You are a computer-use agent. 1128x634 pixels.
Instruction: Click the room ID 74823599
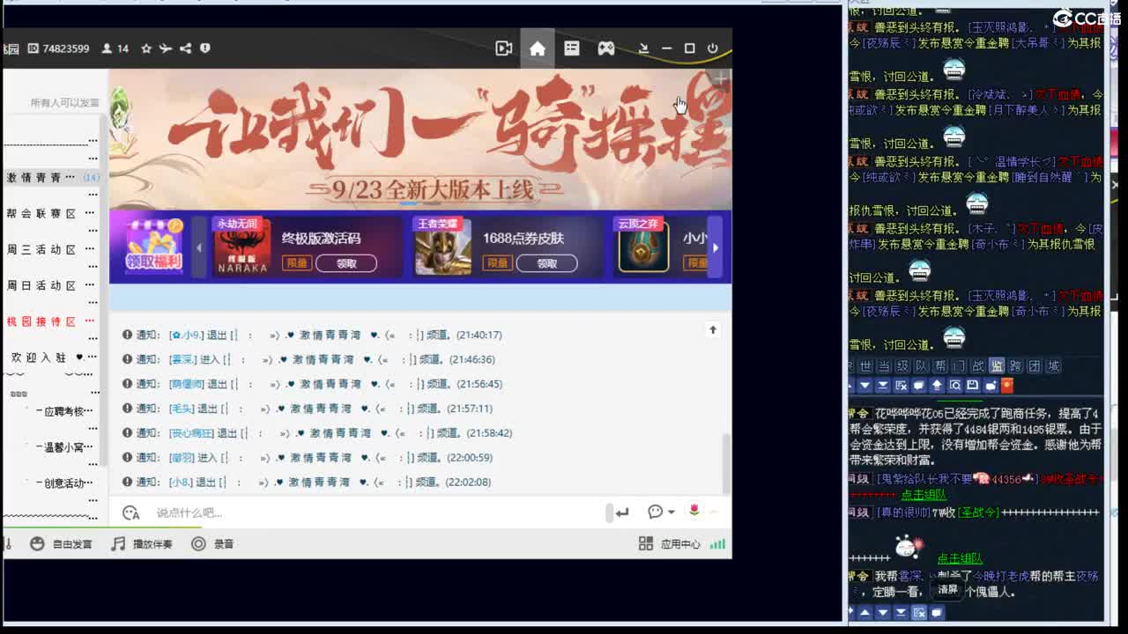click(65, 48)
